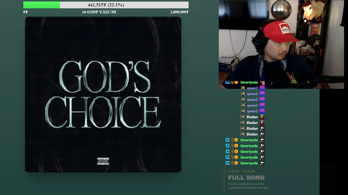This screenshot has height=195, width=348.
Task: Open the God's Choice album cover
Action: click(103, 95)
